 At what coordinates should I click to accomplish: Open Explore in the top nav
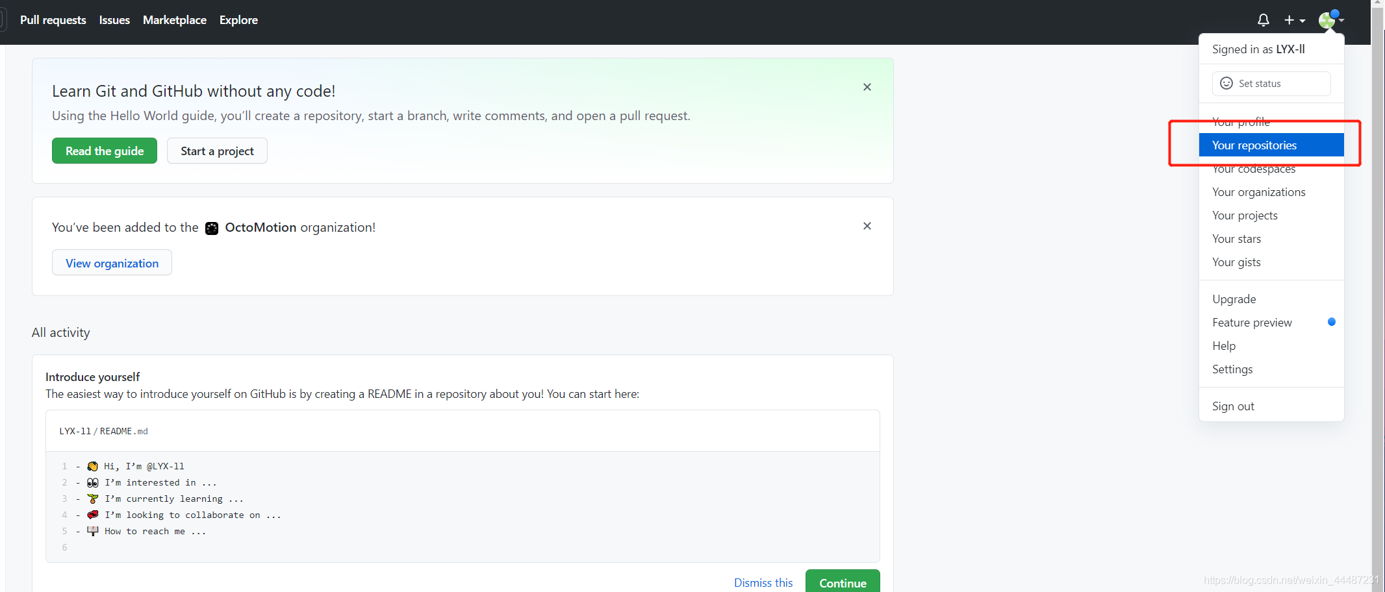(x=238, y=20)
